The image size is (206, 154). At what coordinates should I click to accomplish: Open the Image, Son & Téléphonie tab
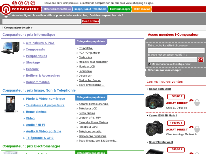[90, 9]
